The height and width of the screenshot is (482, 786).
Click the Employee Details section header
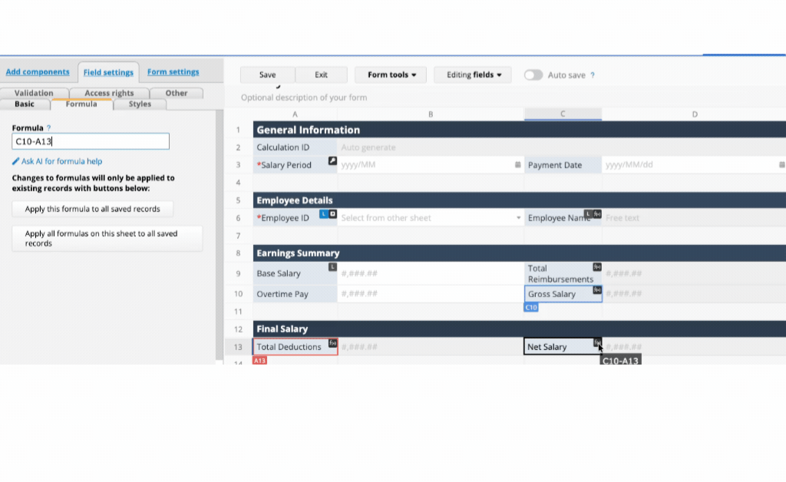point(520,200)
